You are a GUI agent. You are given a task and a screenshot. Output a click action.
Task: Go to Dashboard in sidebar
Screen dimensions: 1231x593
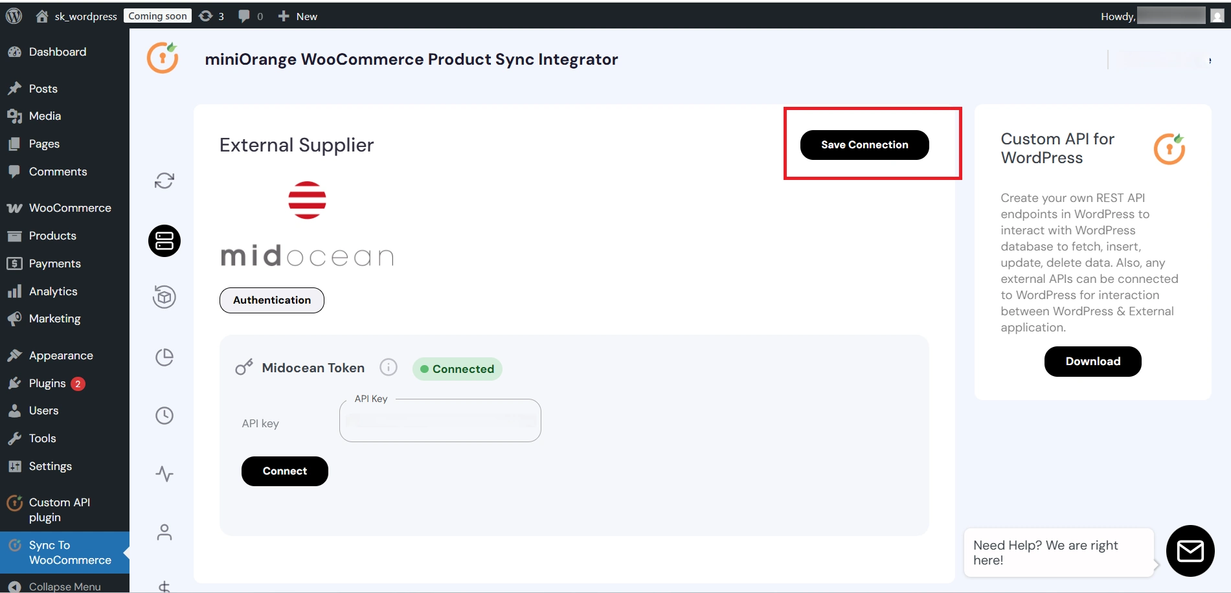click(65, 52)
